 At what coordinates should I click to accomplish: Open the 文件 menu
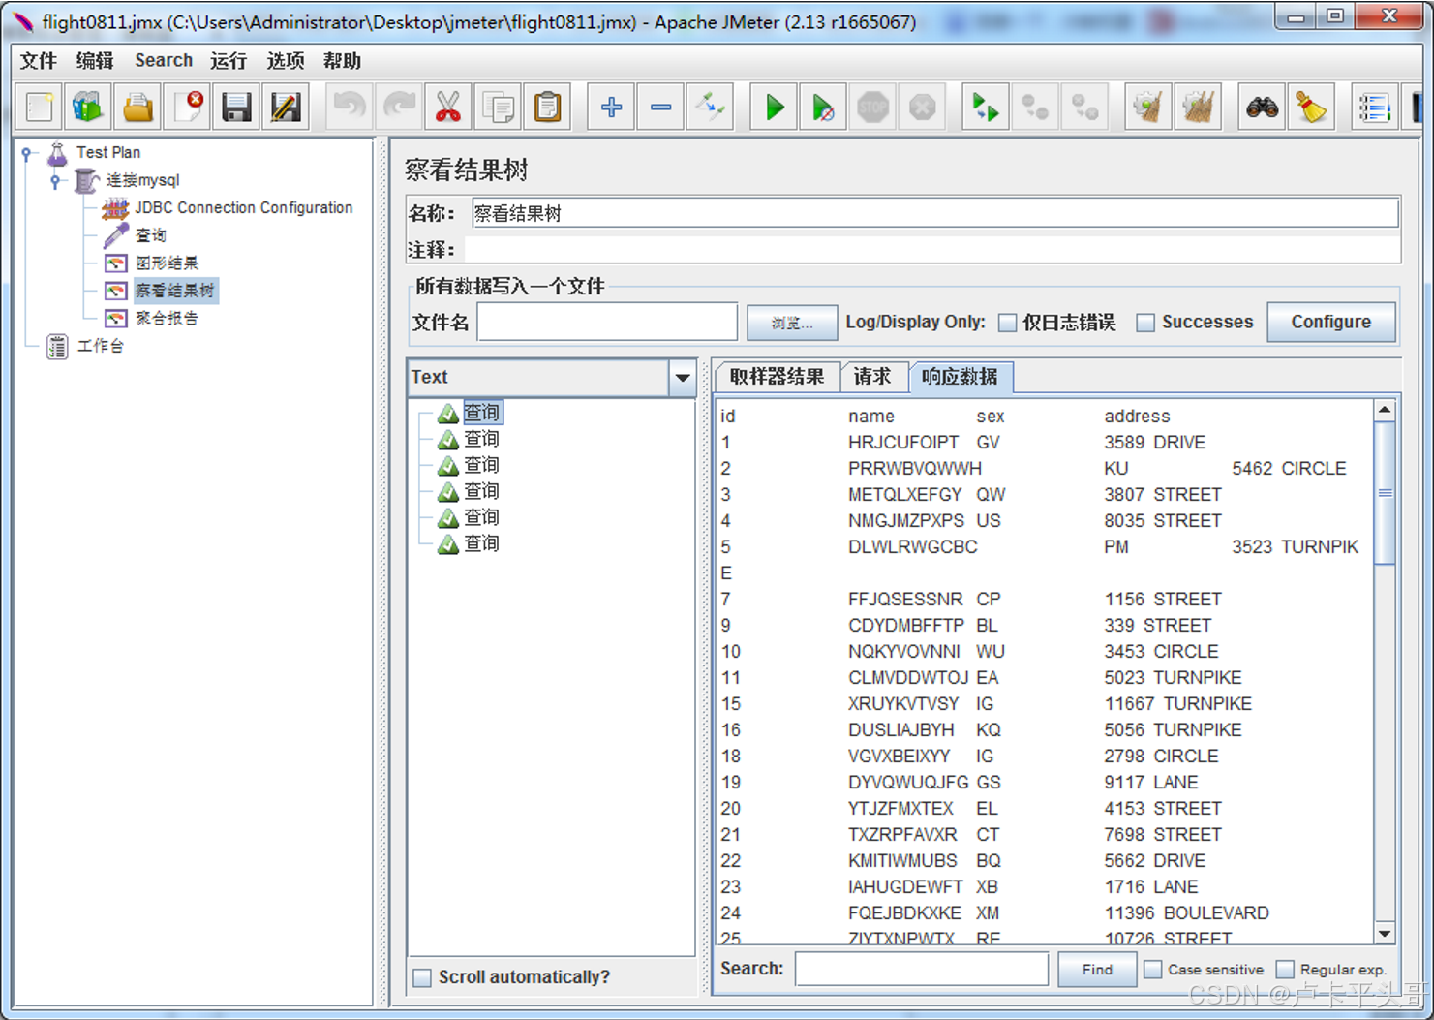click(39, 61)
